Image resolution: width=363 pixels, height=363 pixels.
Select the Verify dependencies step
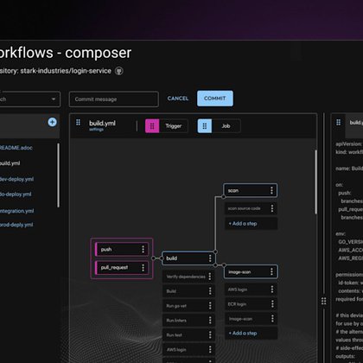188,277
